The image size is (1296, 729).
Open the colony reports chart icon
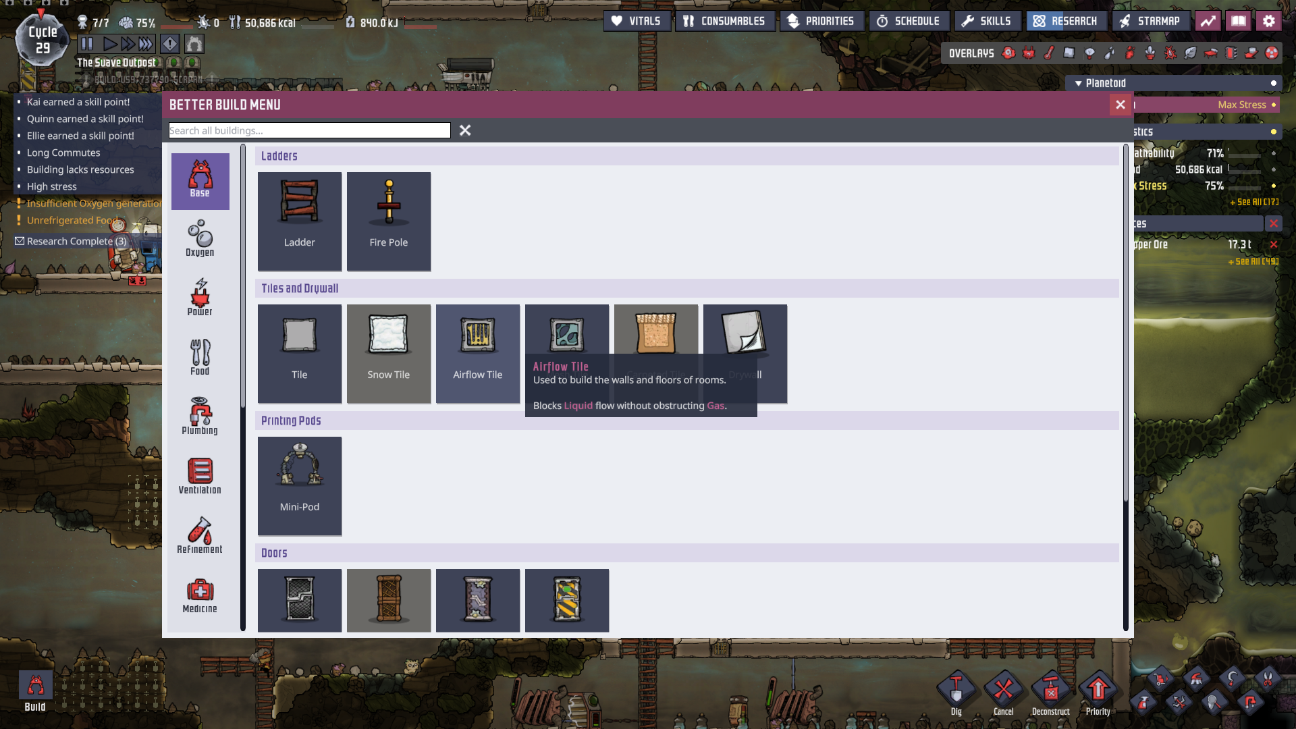1208,21
